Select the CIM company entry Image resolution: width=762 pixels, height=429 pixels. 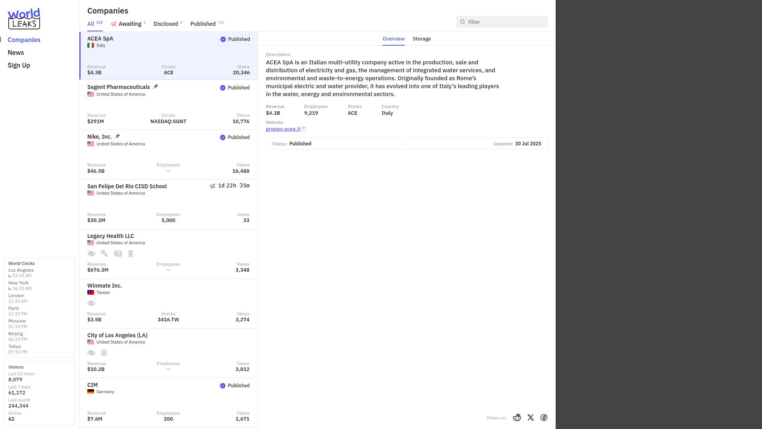(169, 403)
